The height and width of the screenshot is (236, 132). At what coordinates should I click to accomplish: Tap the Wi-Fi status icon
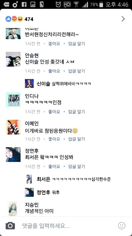(76, 4)
